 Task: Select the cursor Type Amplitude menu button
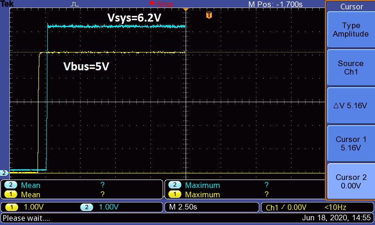tap(351, 30)
